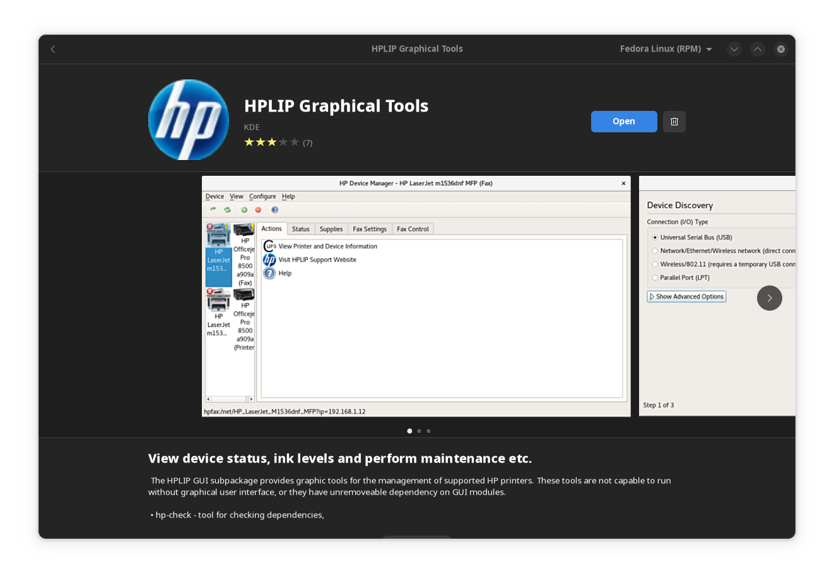Select the lower HP LaserJet m153 printer icon
The height and width of the screenshot is (581, 834).
click(219, 313)
